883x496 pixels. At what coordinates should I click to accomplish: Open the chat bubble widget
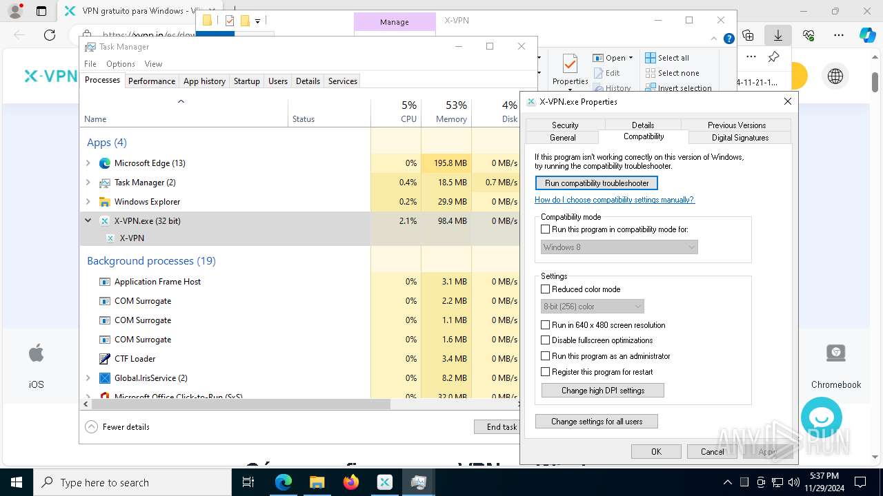tap(822, 417)
